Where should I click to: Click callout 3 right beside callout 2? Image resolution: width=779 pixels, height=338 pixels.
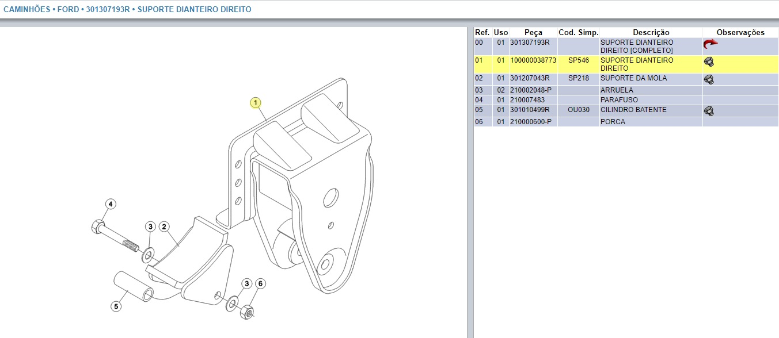click(x=150, y=227)
